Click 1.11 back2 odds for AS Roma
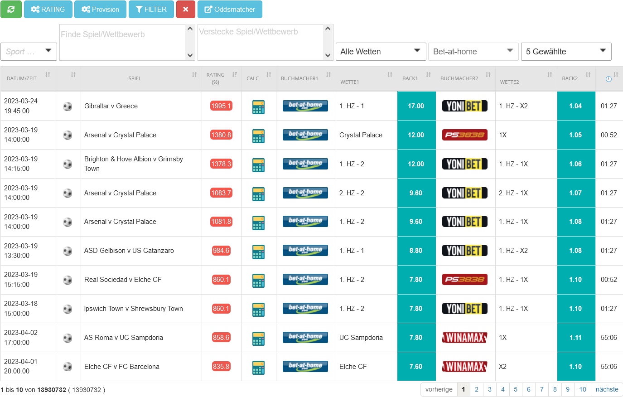 coord(576,338)
